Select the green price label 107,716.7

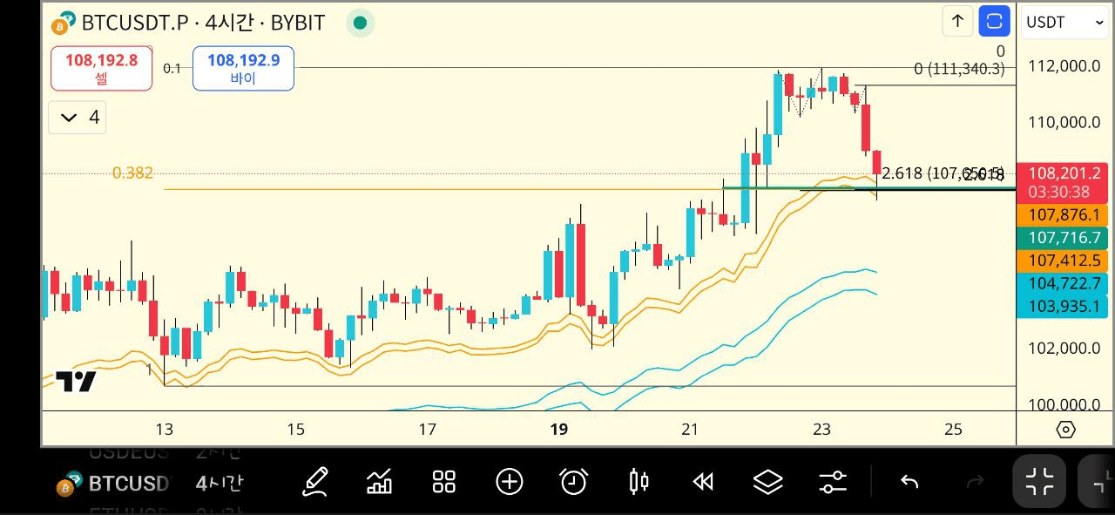pyautogui.click(x=1062, y=238)
